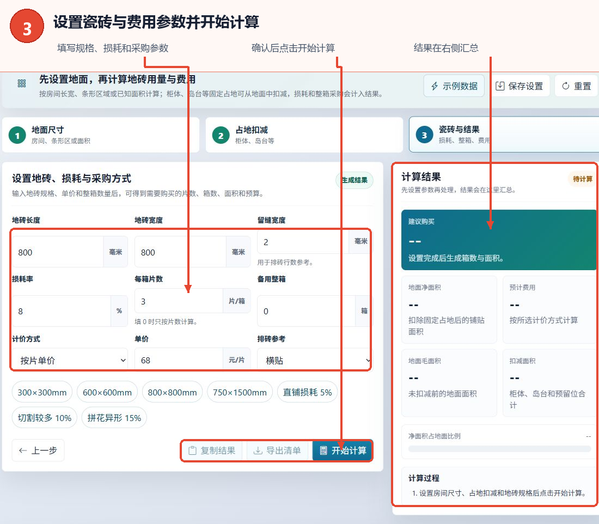Screen dimensions: 599x524
Task: Click the 备用整箱 input field
Action: 307,311
